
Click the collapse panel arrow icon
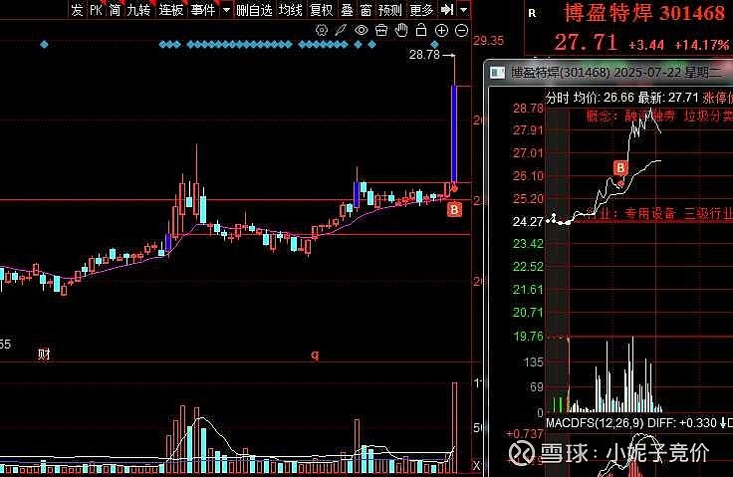pos(447,9)
